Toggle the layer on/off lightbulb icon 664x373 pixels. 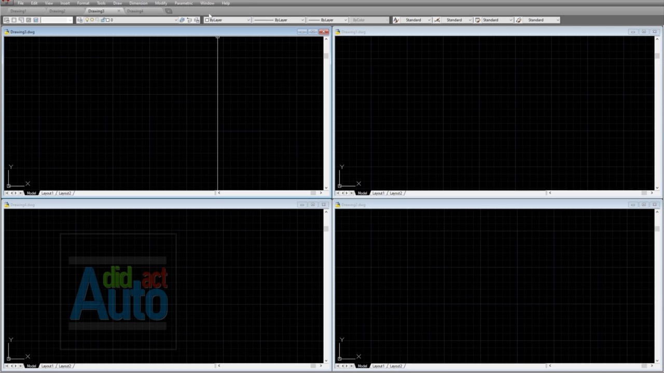point(87,20)
